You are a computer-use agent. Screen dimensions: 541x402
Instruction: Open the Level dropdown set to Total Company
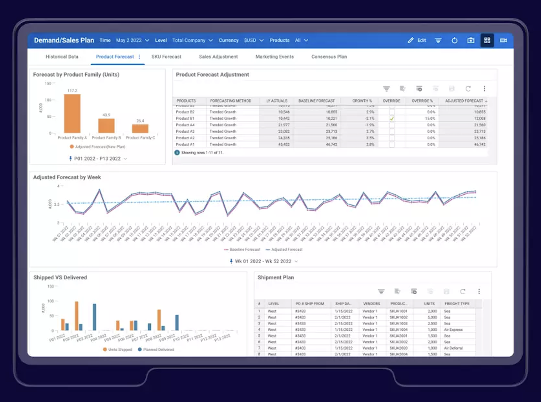[192, 40]
